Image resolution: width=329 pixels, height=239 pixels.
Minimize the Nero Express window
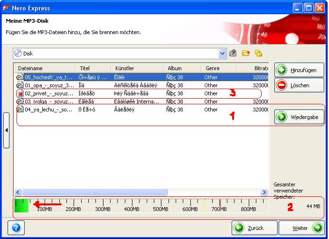coord(298,8)
